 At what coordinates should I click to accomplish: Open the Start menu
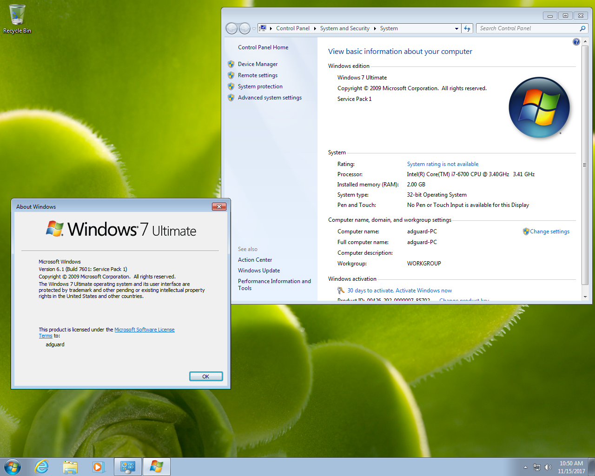coord(13,467)
